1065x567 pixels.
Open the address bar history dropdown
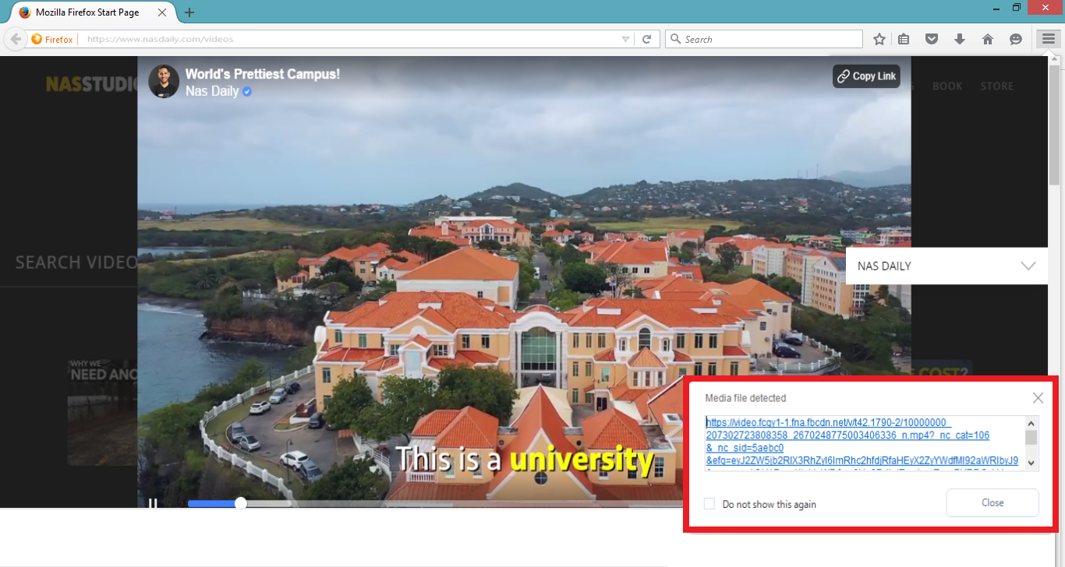pos(624,38)
